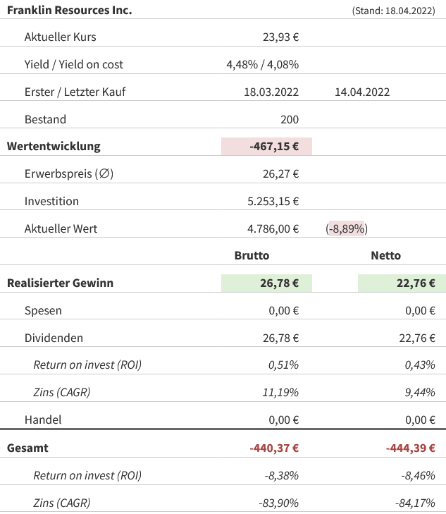Screen dimensions: 446x514
Task: Select the first purchase date 18.03.2022
Action: (x=271, y=92)
